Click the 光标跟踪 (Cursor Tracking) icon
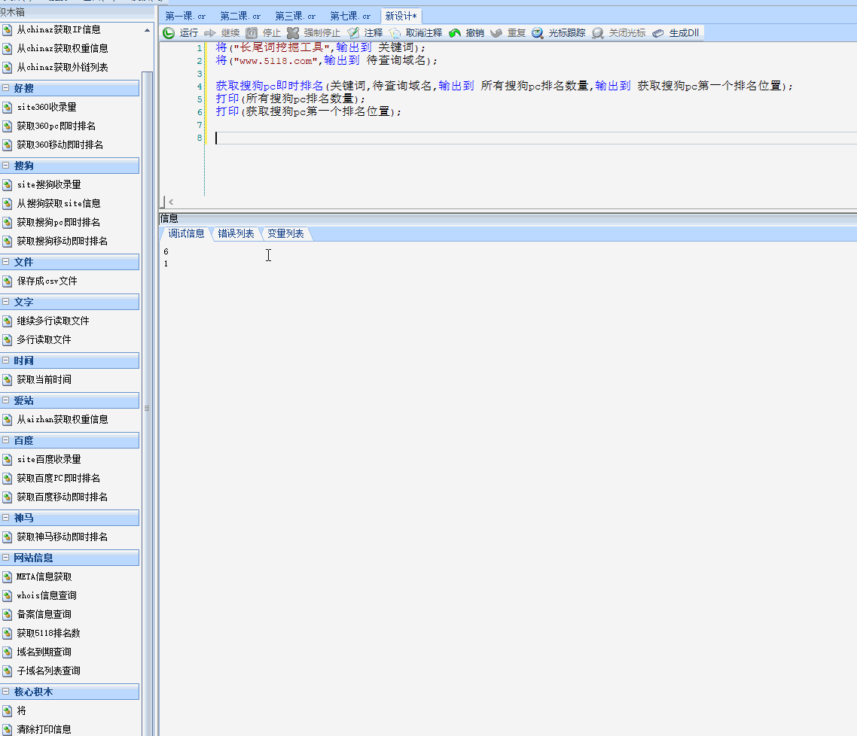This screenshot has height=736, width=857. pos(538,33)
